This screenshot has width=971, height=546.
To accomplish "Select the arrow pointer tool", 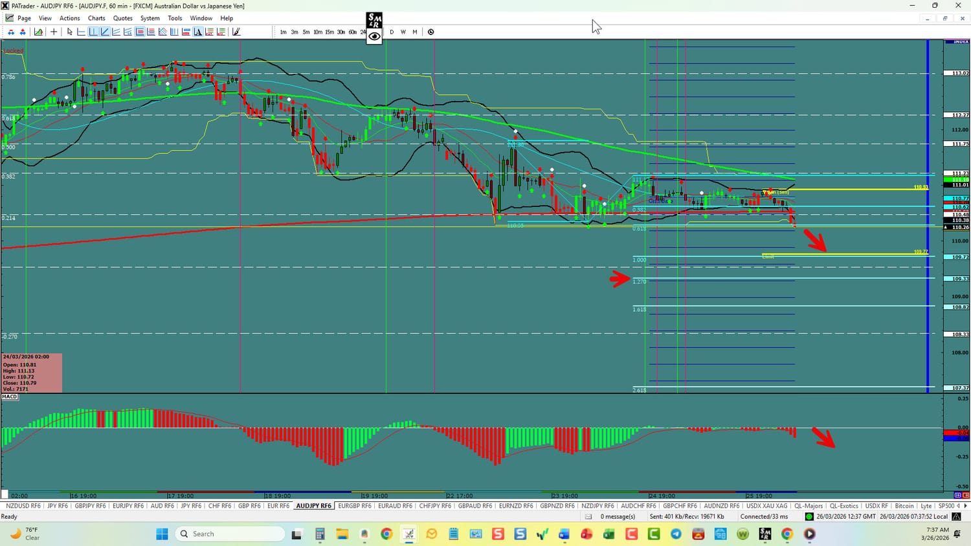I will 69,32.
